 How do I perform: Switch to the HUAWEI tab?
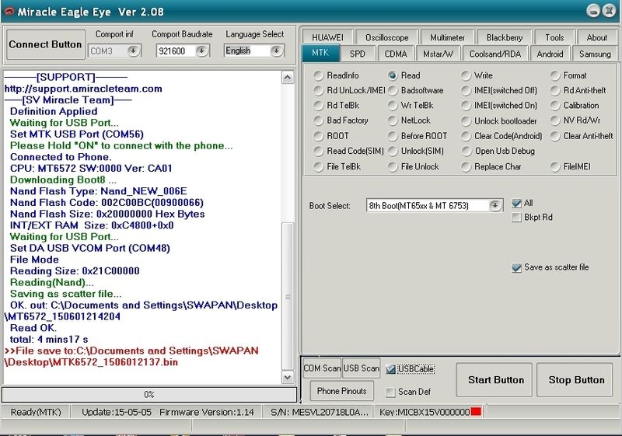click(x=327, y=37)
